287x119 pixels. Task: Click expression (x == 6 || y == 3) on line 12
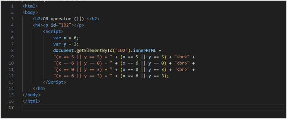tap(143, 76)
